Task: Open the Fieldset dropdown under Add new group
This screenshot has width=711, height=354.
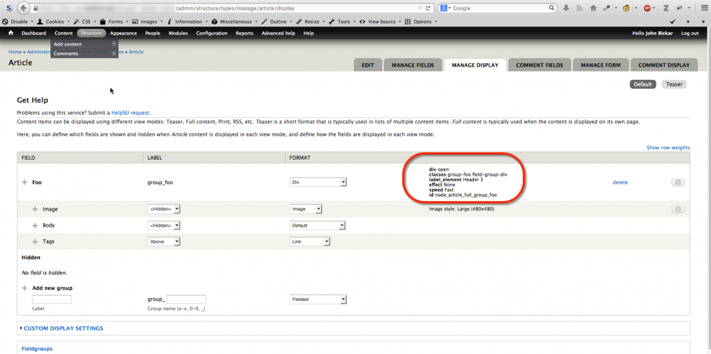Action: pos(318,299)
